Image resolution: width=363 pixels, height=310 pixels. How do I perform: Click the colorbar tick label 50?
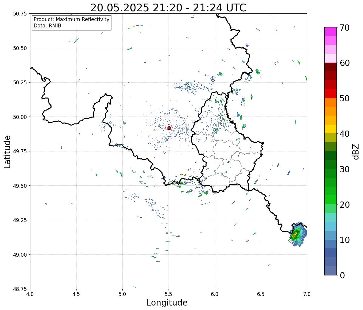click(x=345, y=98)
